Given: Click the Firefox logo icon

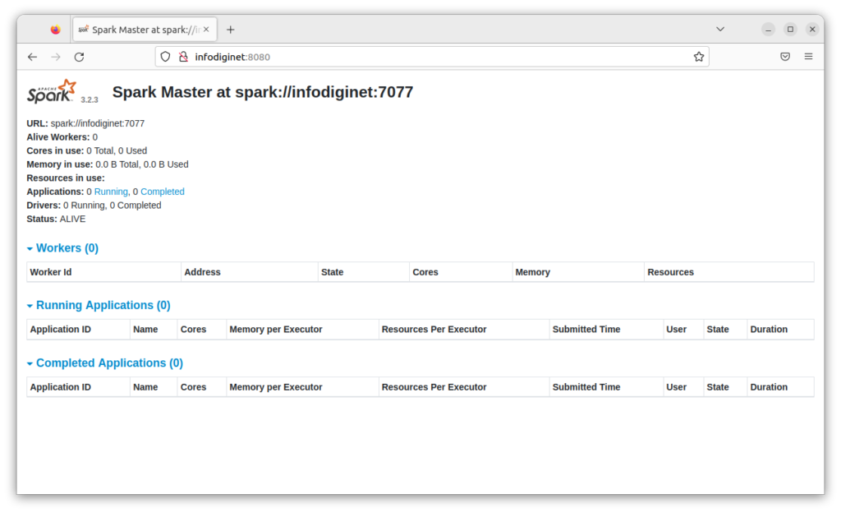Looking at the screenshot, I should (55, 30).
